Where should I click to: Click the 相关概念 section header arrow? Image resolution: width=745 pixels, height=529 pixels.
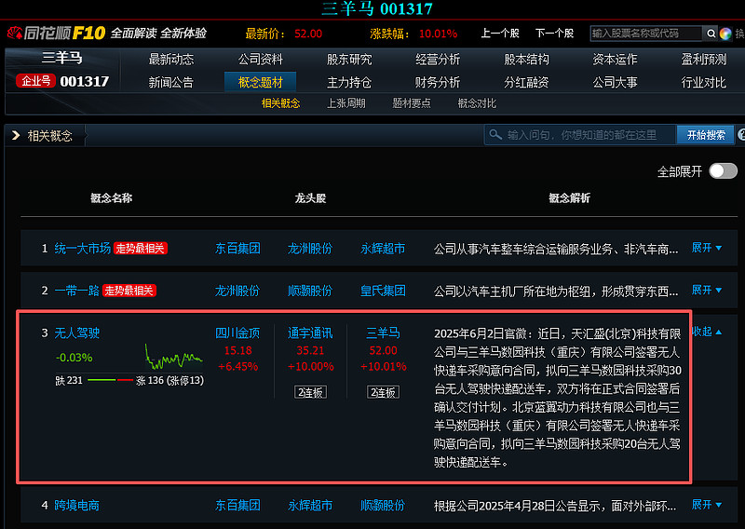[16, 135]
